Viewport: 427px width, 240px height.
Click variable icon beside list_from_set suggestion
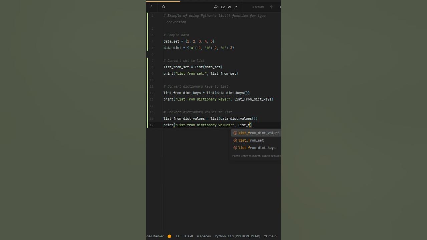[235, 140]
